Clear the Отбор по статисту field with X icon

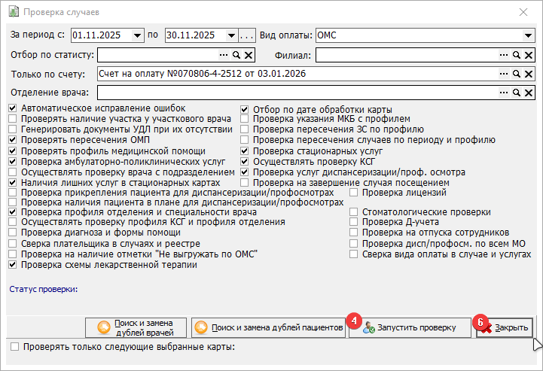249,55
